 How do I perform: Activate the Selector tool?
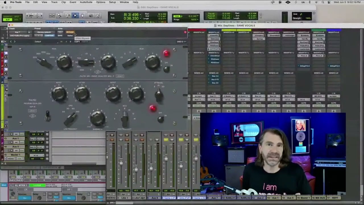click(x=75, y=15)
